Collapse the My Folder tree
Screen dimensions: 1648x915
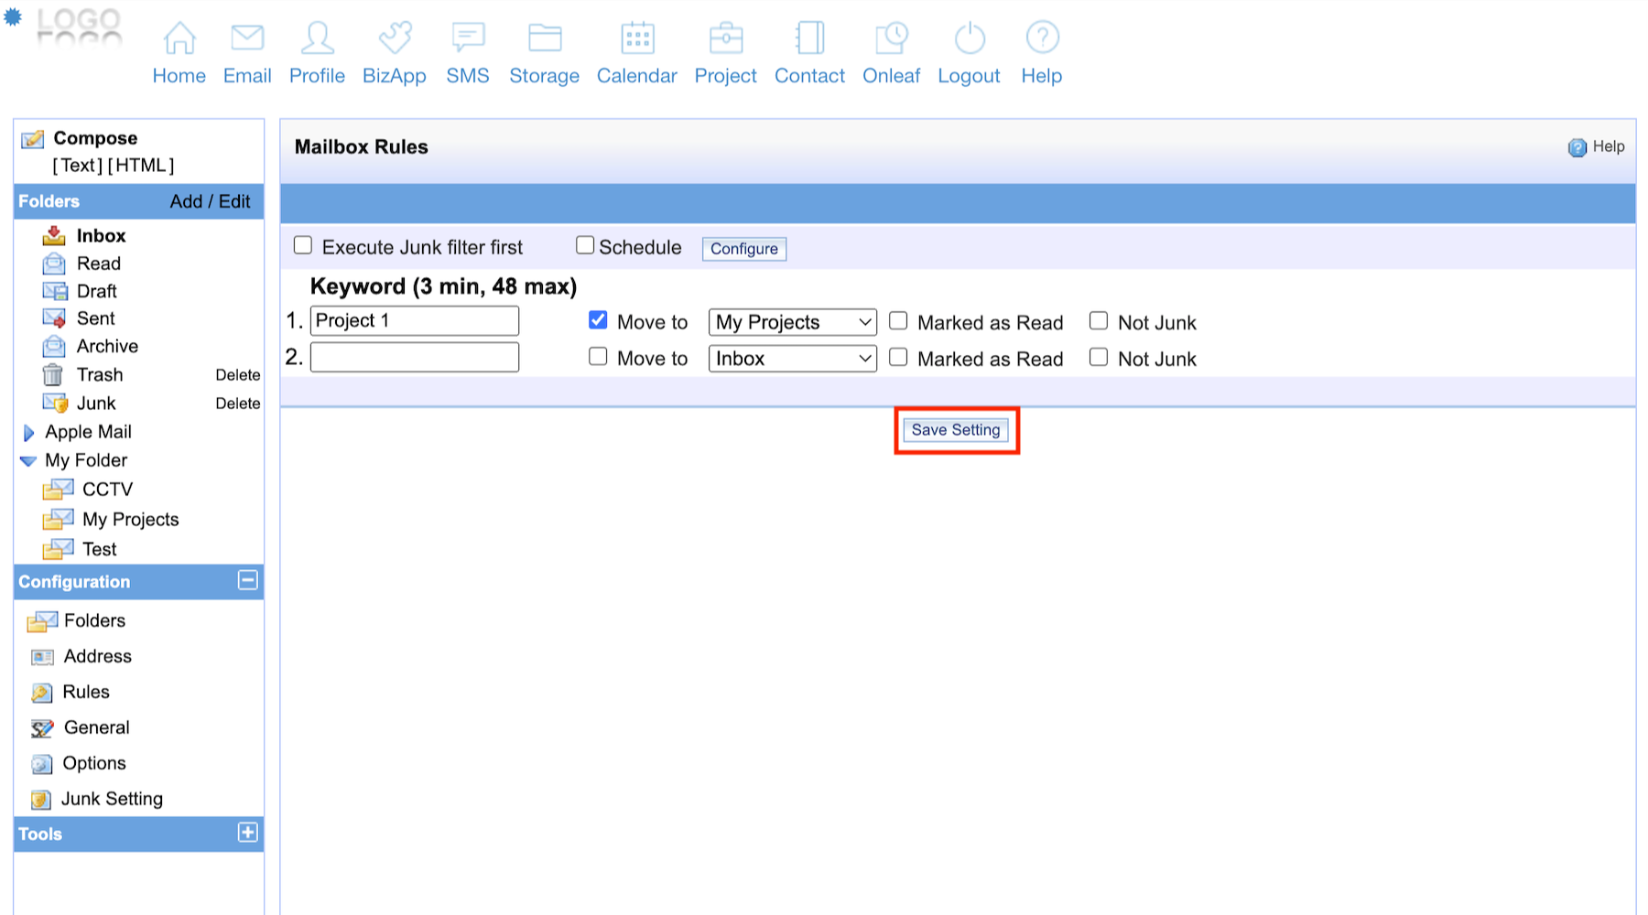coord(28,461)
